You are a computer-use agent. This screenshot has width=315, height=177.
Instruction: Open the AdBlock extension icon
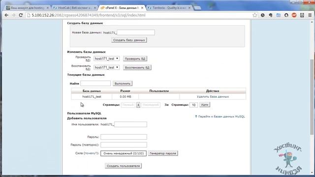(x=294, y=15)
